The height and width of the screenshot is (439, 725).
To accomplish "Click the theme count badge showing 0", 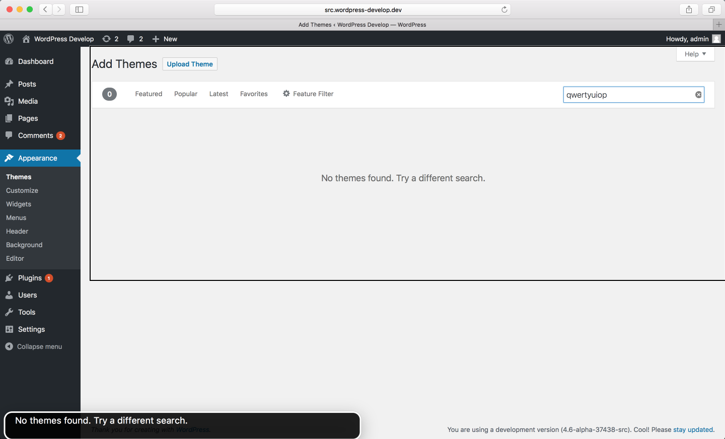I will pyautogui.click(x=109, y=94).
